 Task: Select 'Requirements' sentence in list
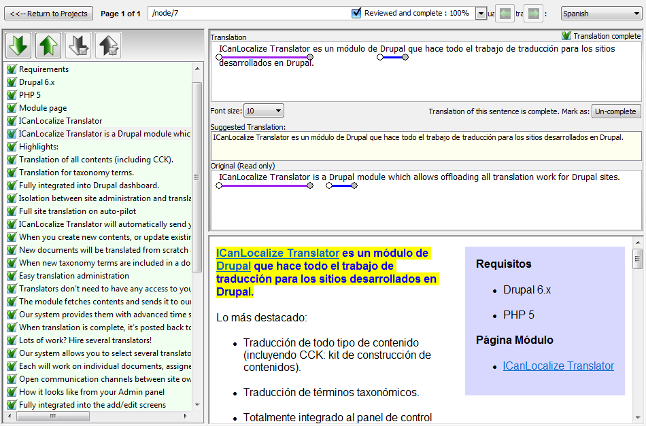[44, 69]
